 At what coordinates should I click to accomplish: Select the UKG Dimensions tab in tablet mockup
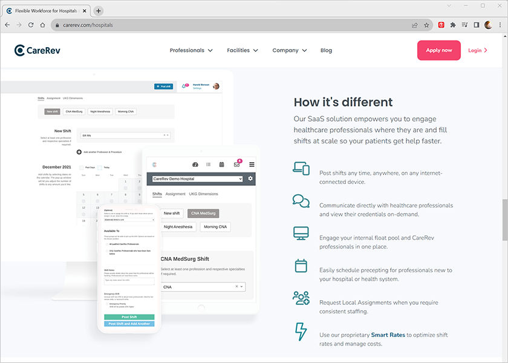coord(203,194)
